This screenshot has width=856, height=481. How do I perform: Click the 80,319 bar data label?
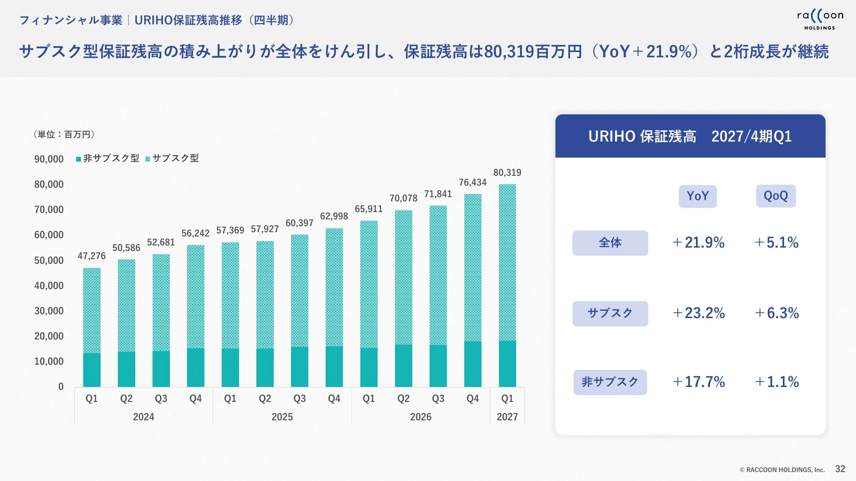[x=507, y=173]
